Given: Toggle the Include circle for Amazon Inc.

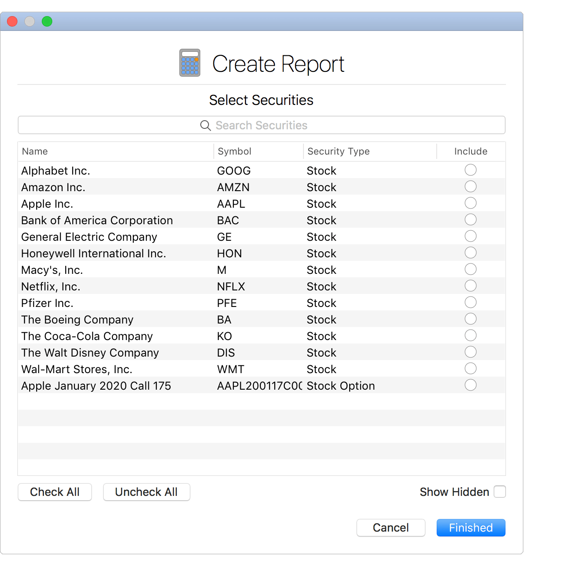Looking at the screenshot, I should click(470, 186).
